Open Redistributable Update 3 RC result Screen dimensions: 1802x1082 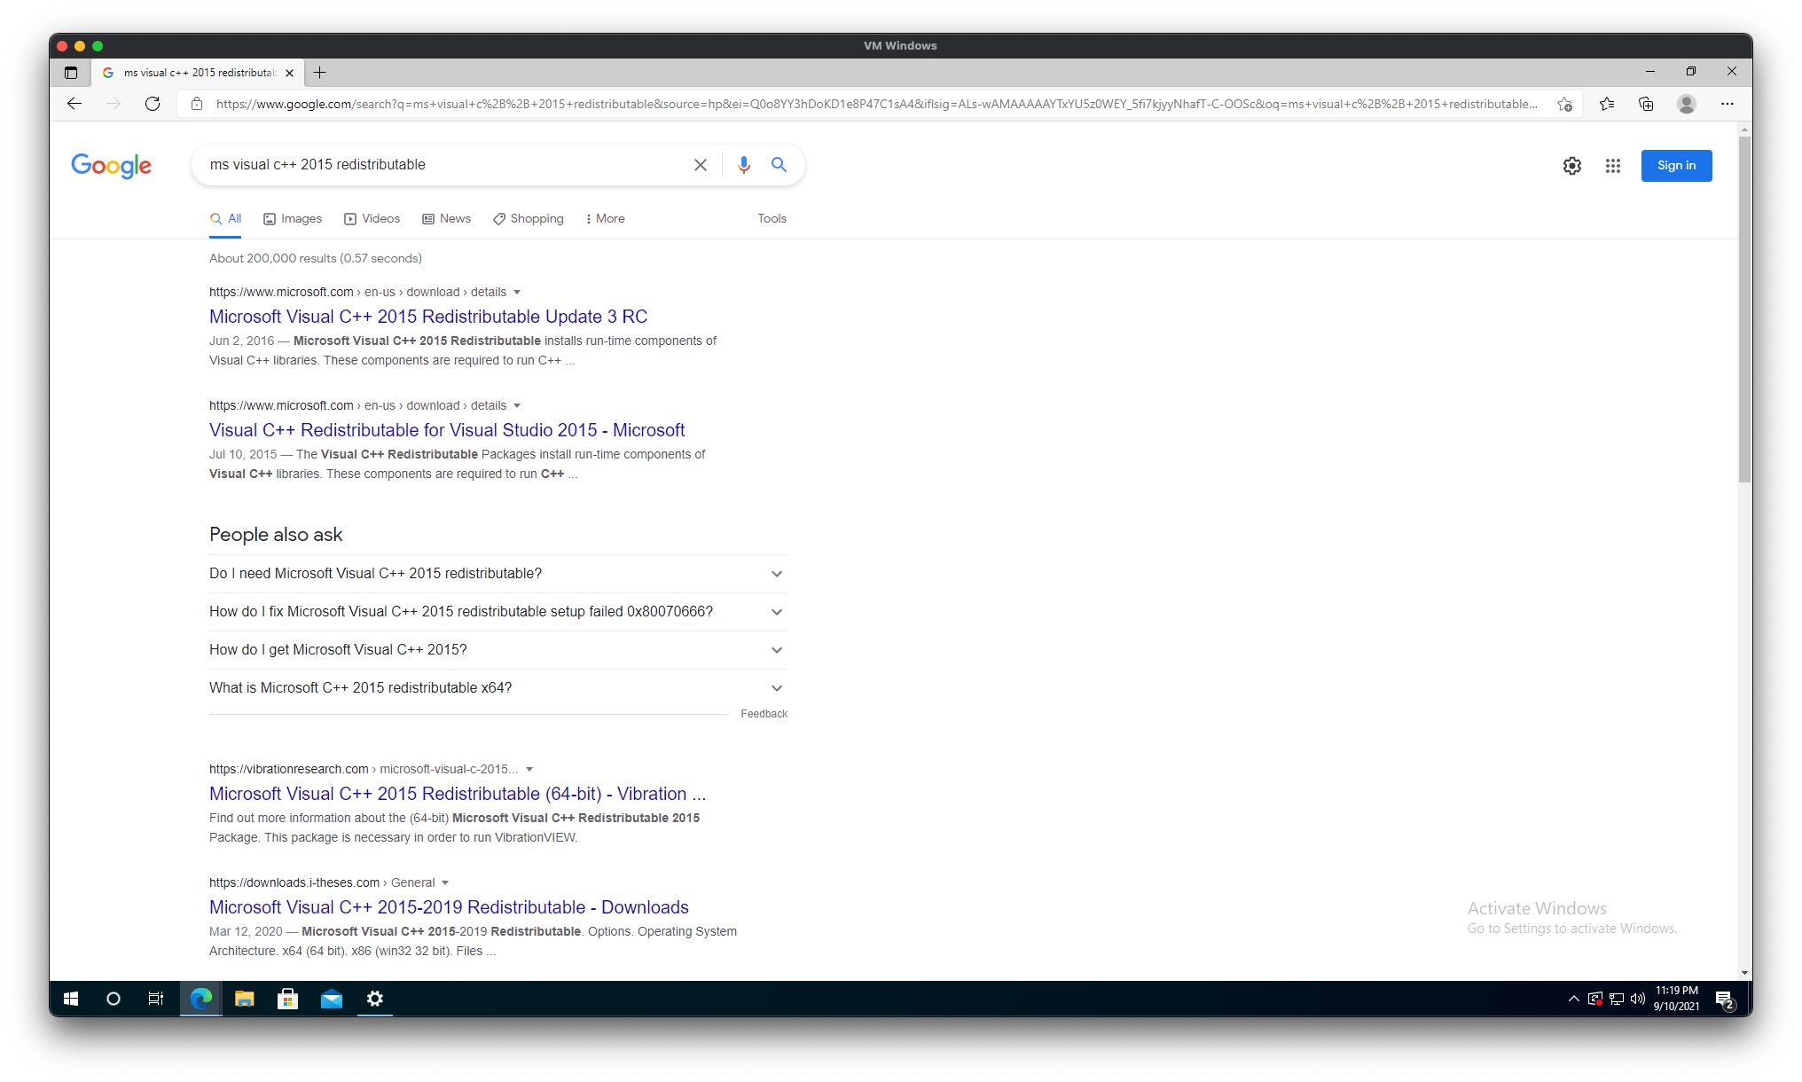[x=428, y=317]
